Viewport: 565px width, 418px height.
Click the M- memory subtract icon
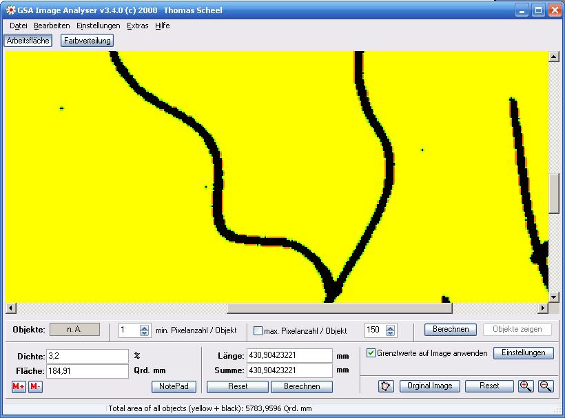(x=35, y=387)
